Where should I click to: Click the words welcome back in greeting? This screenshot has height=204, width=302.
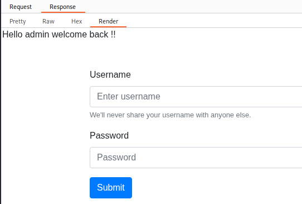80,35
